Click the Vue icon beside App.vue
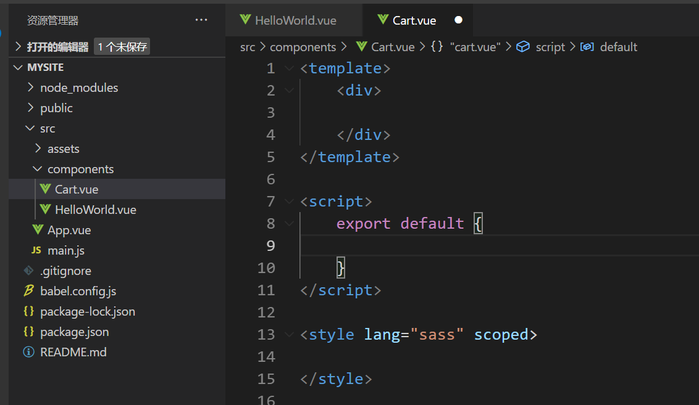Viewport: 699px width, 405px height. (38, 230)
